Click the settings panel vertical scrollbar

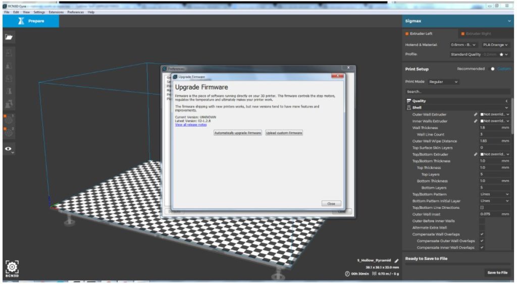pyautogui.click(x=512, y=116)
